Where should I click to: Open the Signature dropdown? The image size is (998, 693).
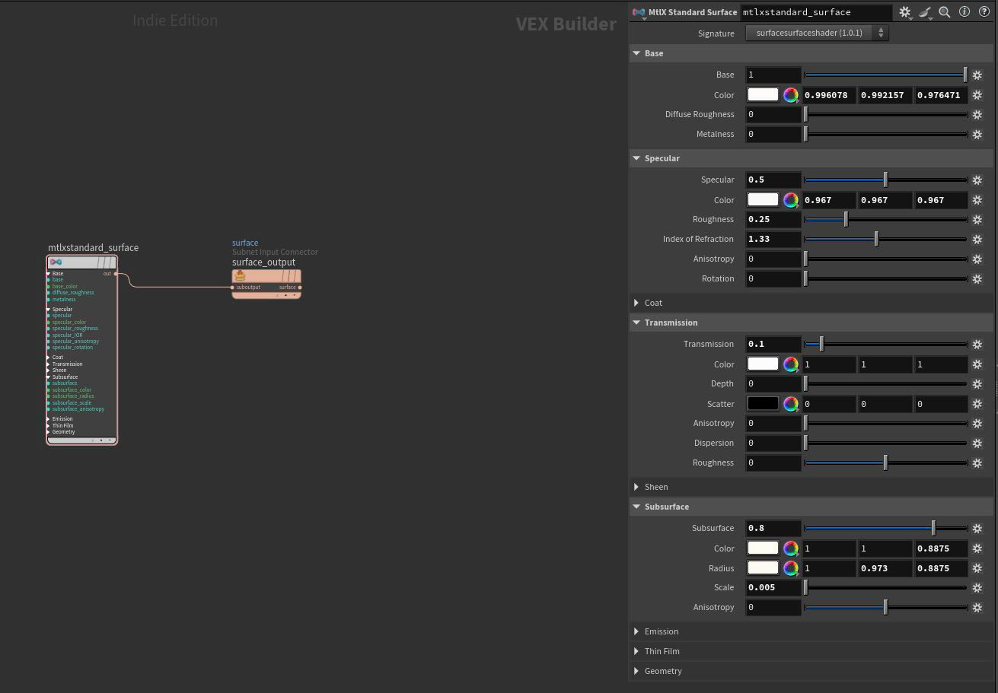[x=817, y=33]
